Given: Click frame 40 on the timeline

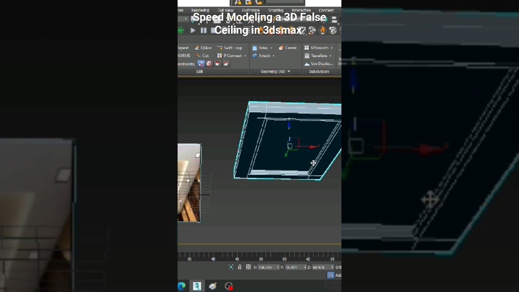Looking at the screenshot, I should click(x=213, y=259).
